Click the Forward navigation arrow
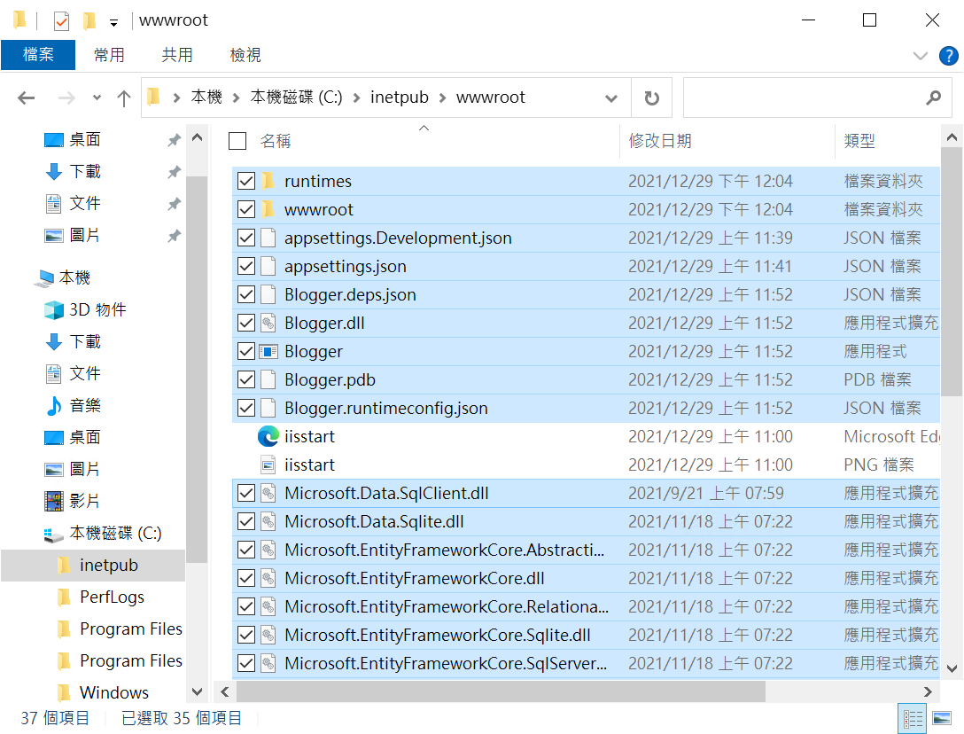This screenshot has width=964, height=734. pos(66,98)
